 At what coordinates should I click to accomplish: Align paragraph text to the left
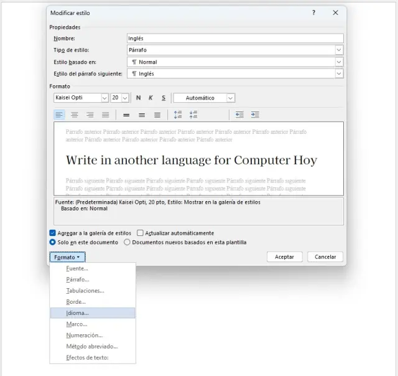tap(59, 115)
